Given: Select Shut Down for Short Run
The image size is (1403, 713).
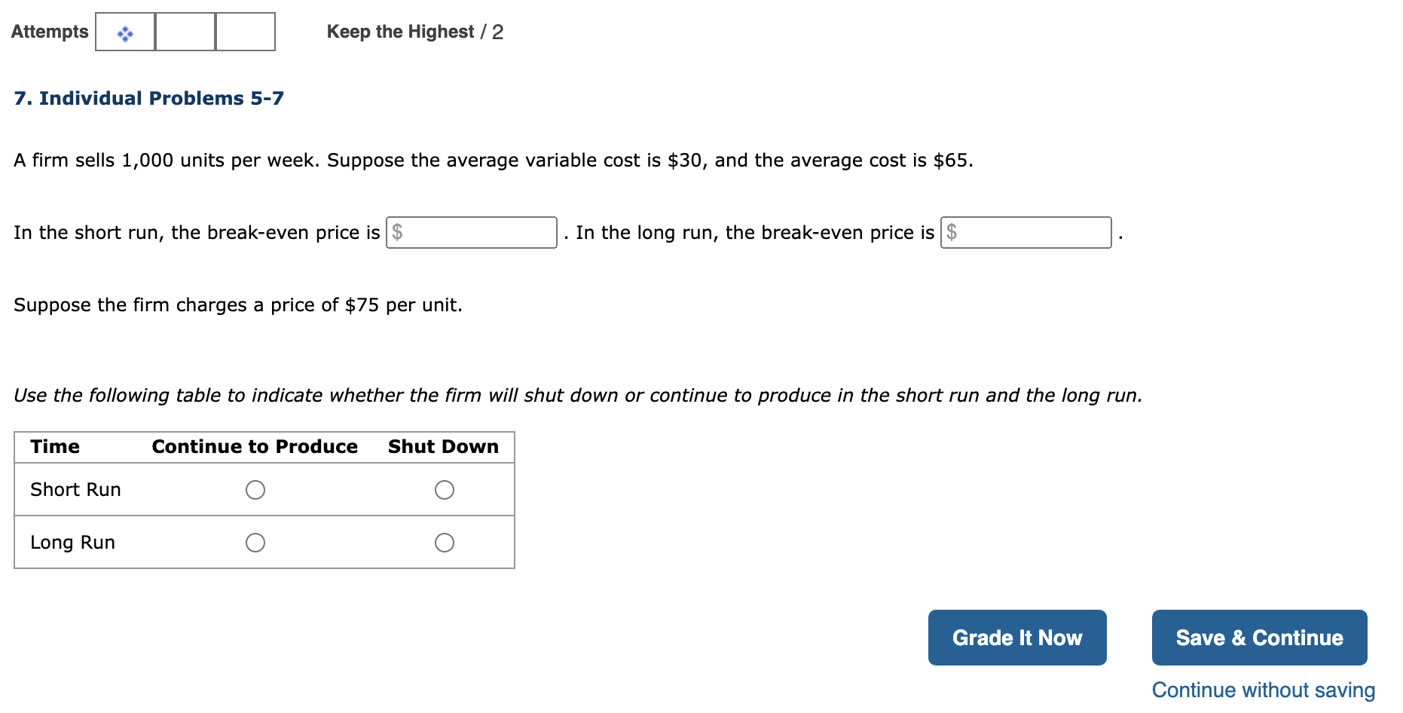Looking at the screenshot, I should point(445,489).
